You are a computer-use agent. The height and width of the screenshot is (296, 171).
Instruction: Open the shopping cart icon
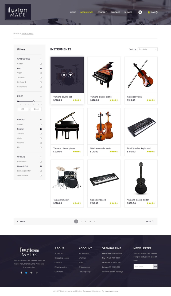click(x=149, y=12)
